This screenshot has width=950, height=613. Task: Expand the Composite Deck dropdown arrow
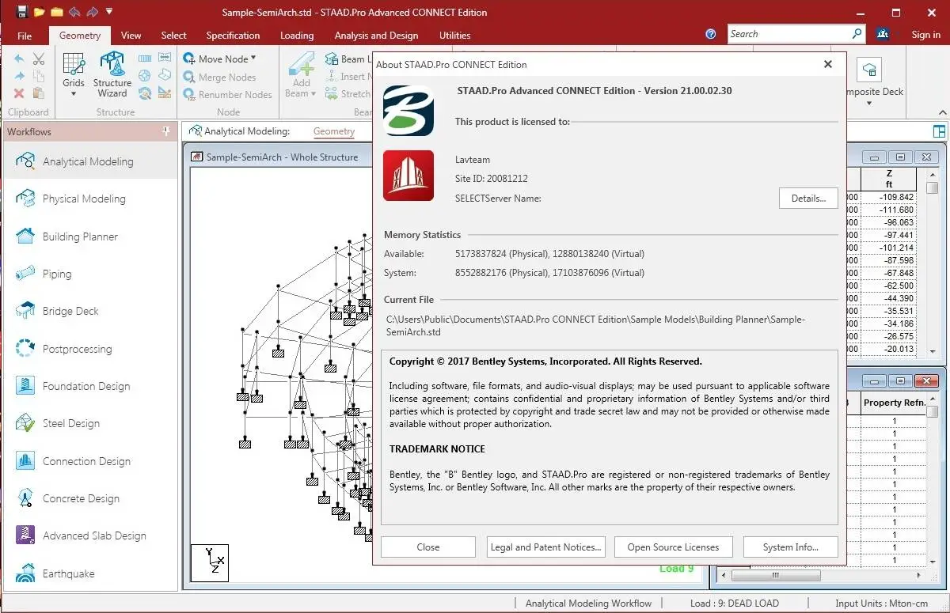869,104
